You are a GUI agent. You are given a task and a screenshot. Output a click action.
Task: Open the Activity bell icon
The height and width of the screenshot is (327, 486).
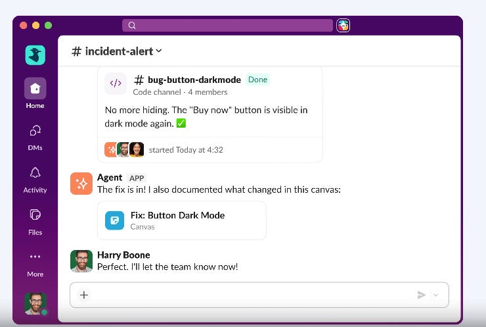35,172
